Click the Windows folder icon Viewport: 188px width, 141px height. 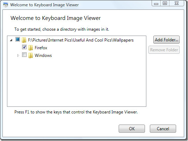click(30, 55)
